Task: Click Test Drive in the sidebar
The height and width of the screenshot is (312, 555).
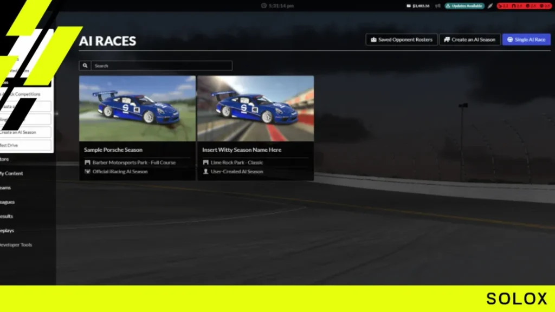Action: 25,145
